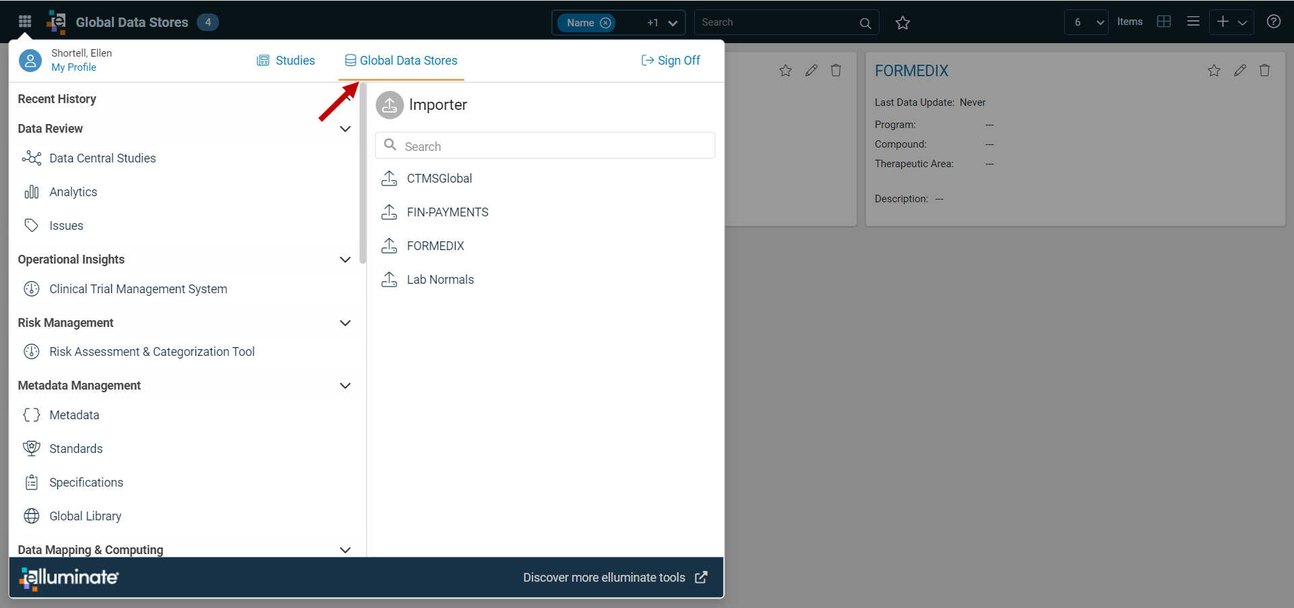This screenshot has width=1294, height=608.
Task: Open the help question mark icon
Action: [x=1273, y=22]
